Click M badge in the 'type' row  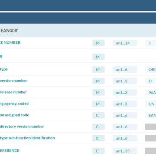pyautogui.click(x=98, y=69)
